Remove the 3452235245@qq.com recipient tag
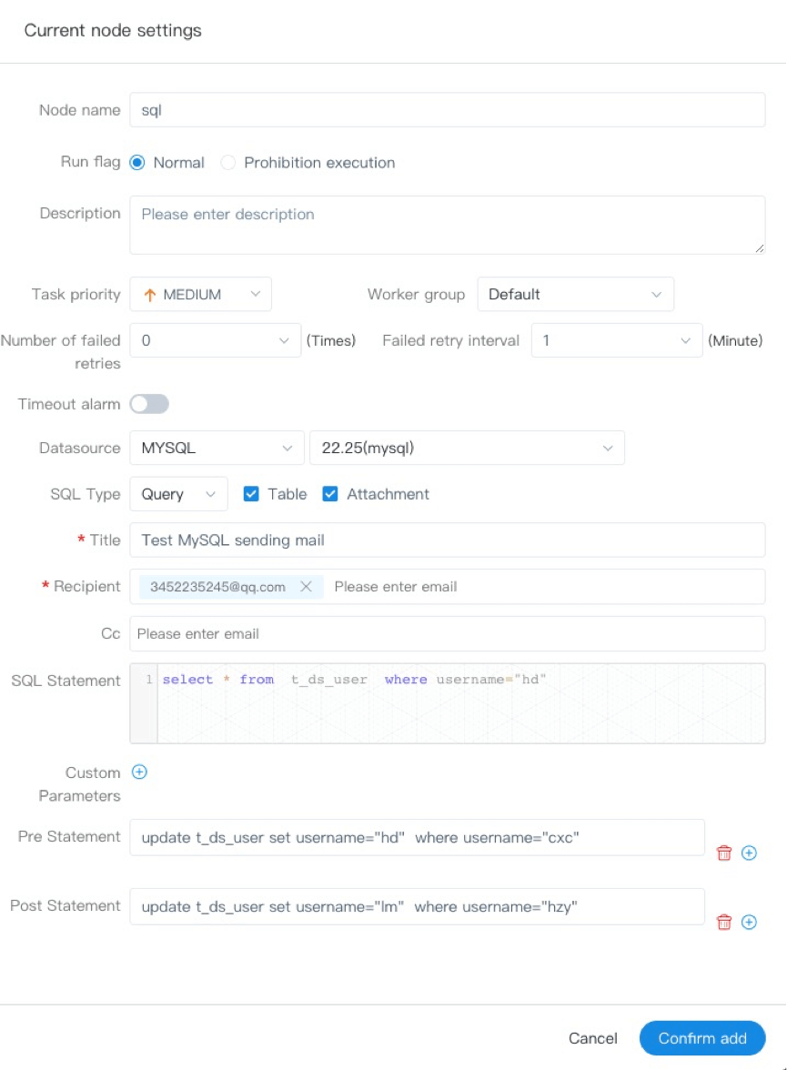Viewport: 787px width, 1070px height. pyautogui.click(x=306, y=587)
